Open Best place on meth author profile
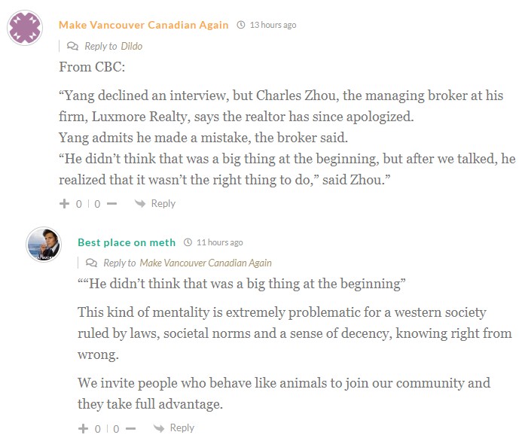This screenshot has height=441, width=522. point(127,242)
